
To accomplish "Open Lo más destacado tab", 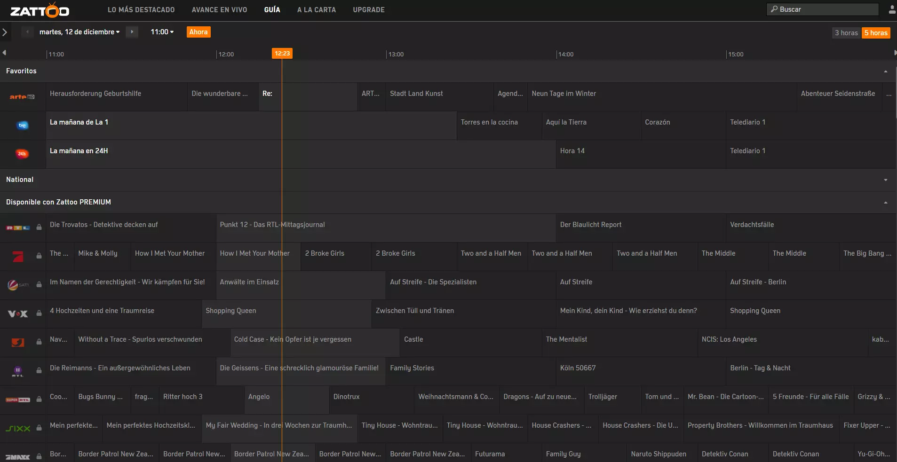I will pos(141,10).
